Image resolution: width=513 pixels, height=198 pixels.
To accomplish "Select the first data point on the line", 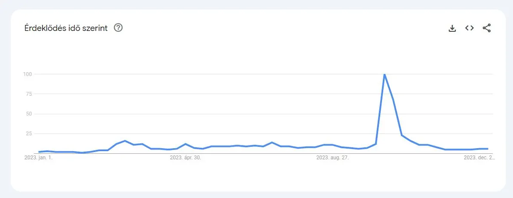I will tap(39, 152).
